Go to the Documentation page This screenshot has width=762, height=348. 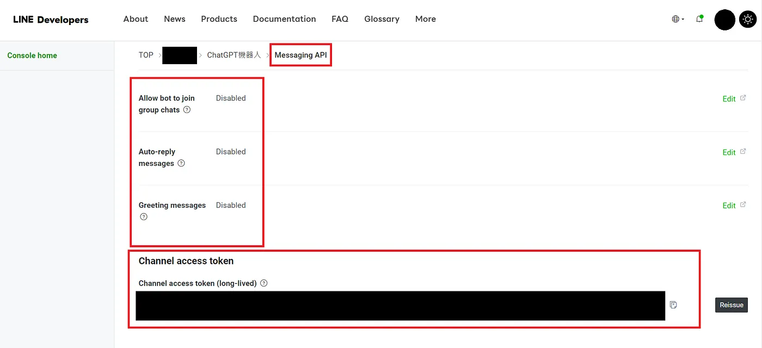[284, 19]
